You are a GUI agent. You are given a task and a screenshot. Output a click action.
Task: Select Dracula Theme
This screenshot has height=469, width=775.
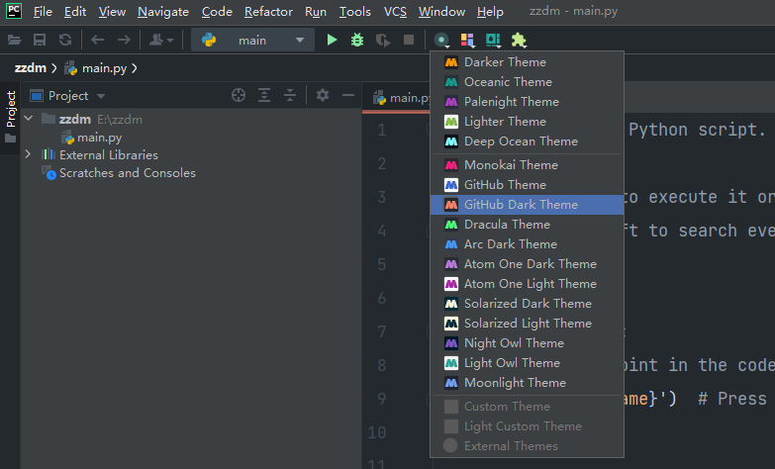527,225
